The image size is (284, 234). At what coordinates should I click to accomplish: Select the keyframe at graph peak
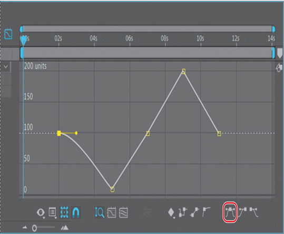pyautogui.click(x=183, y=72)
